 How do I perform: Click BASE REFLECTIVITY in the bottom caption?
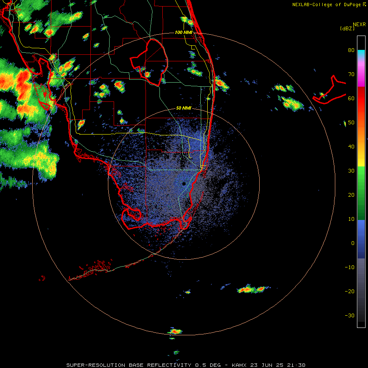[x=160, y=365]
